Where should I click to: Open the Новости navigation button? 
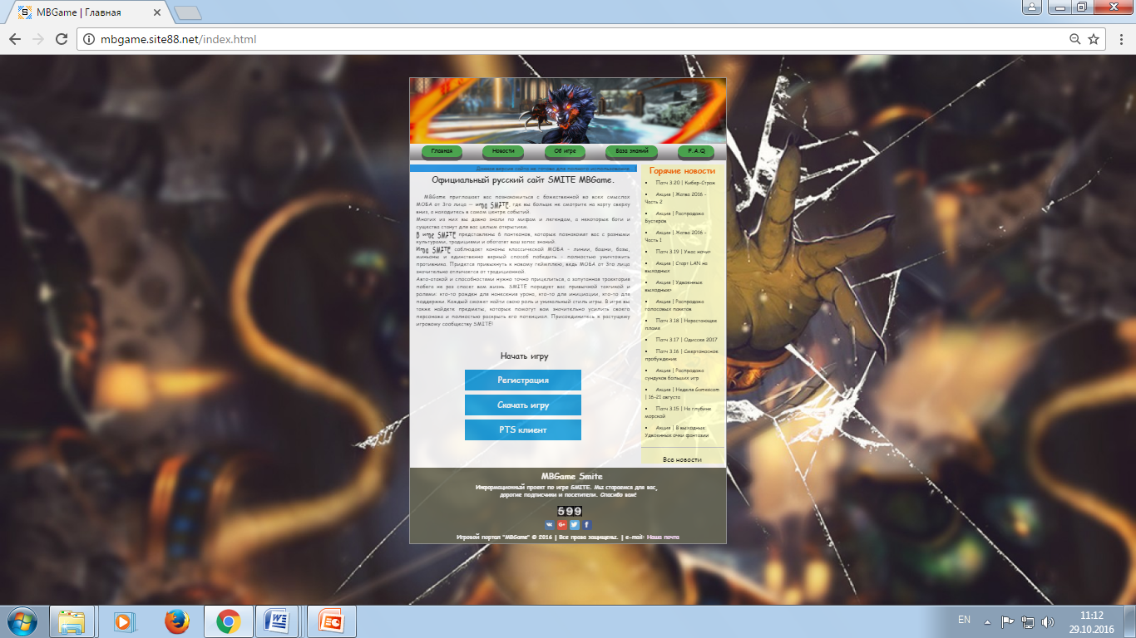pos(503,151)
